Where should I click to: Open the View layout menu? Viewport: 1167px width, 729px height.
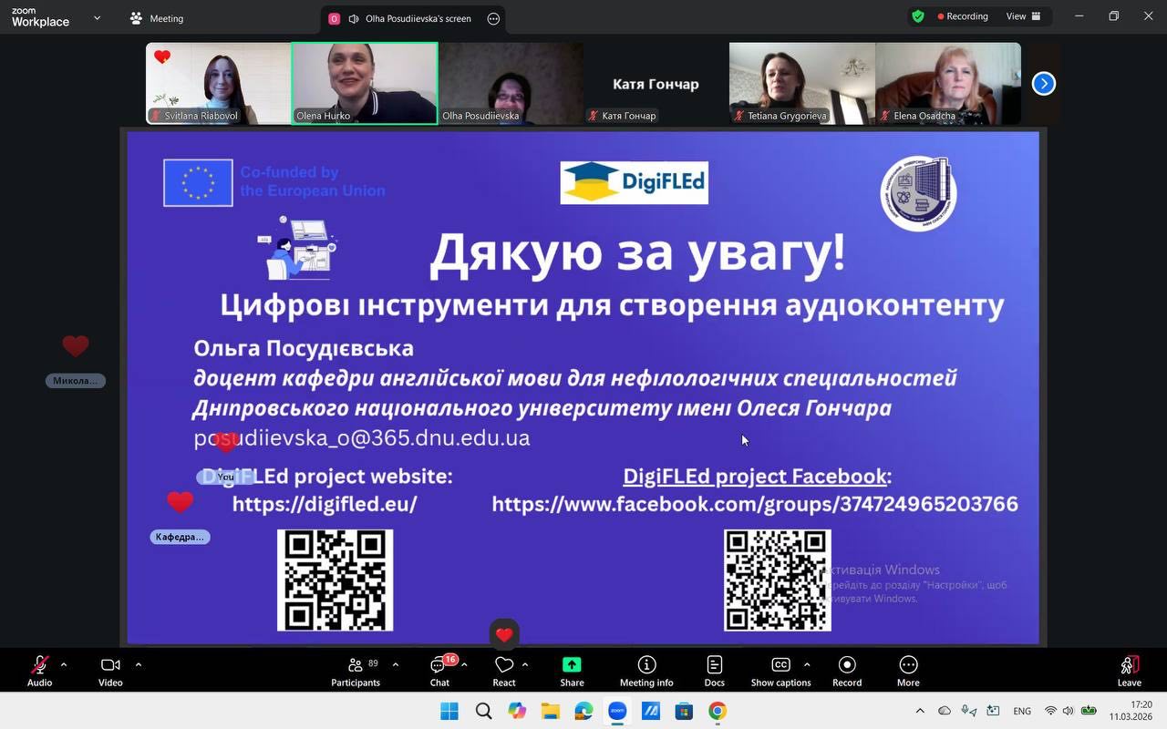pyautogui.click(x=1023, y=16)
